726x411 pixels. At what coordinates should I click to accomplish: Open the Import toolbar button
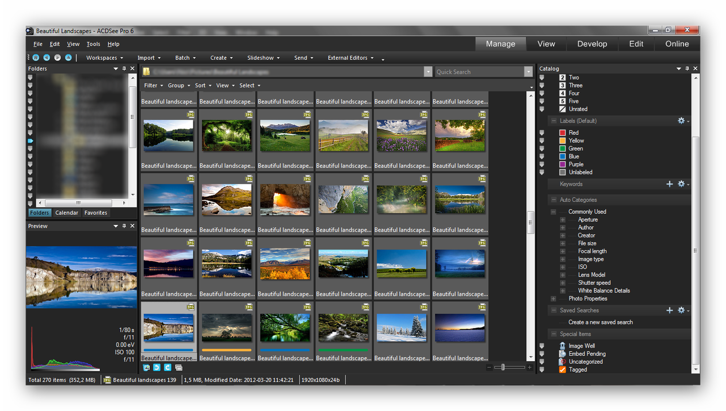[x=149, y=58]
